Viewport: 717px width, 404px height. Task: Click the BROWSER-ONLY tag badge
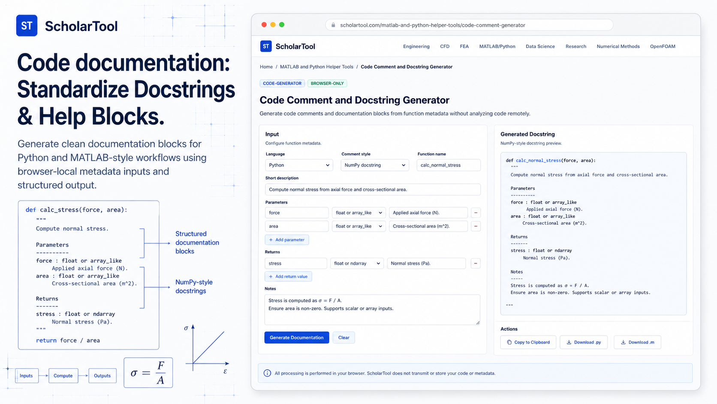(327, 83)
